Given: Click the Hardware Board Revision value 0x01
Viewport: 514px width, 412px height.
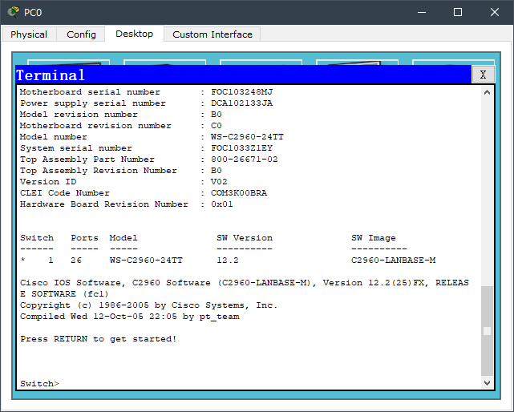Looking at the screenshot, I should pos(222,204).
